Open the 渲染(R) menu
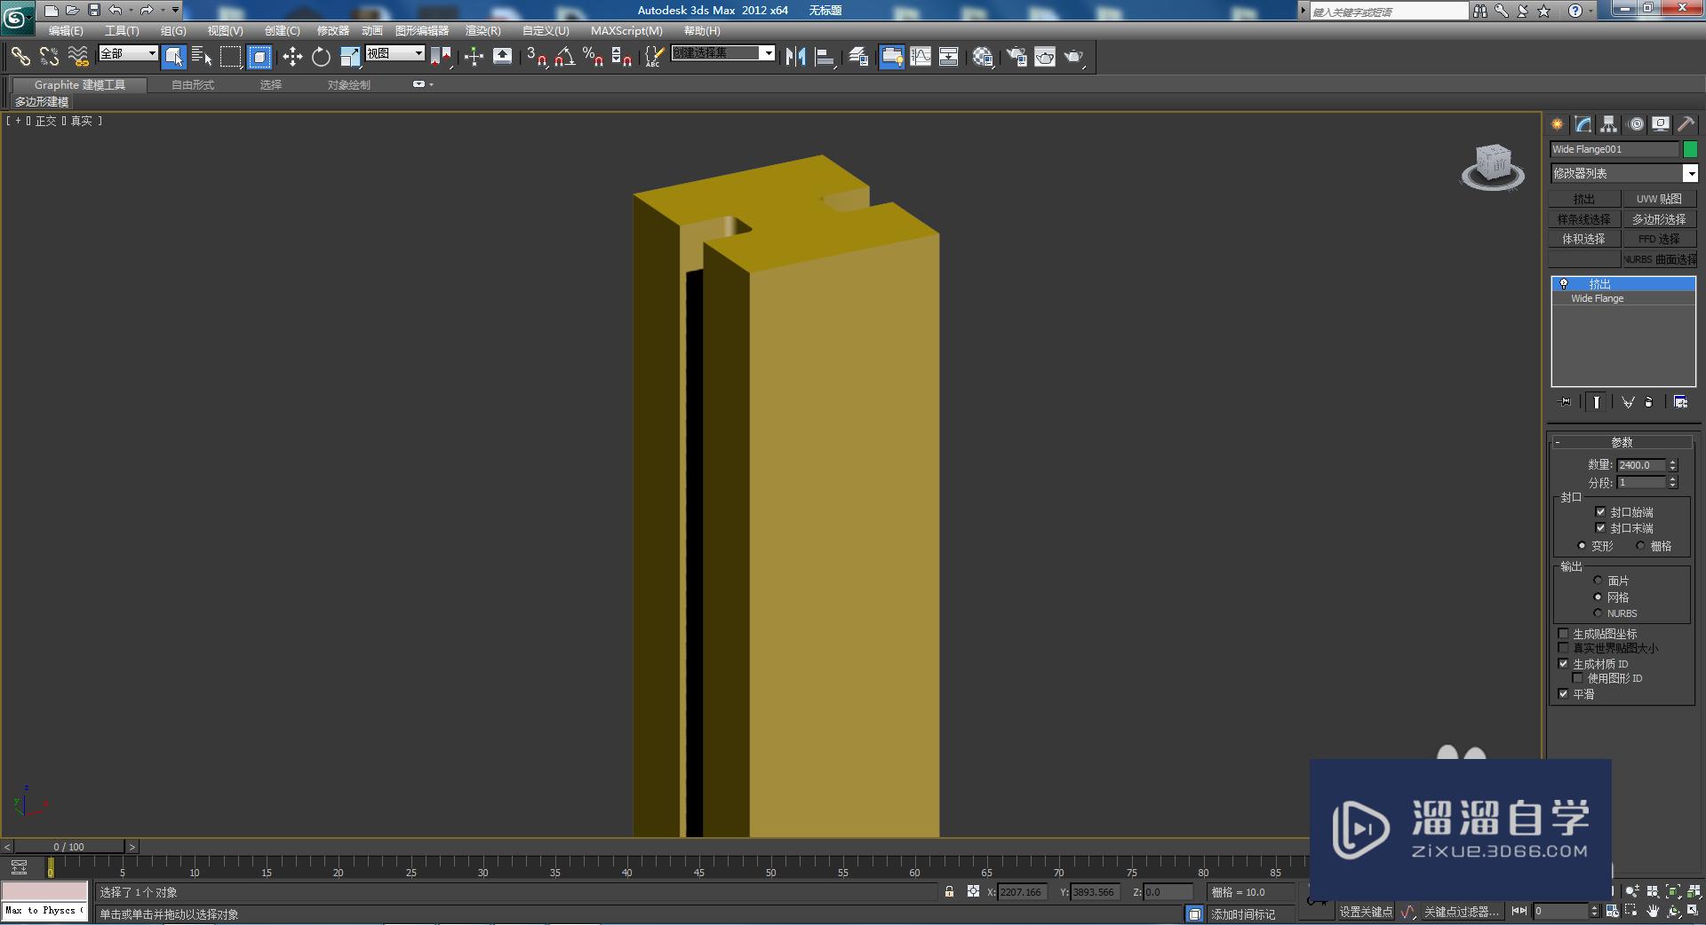 tap(483, 30)
